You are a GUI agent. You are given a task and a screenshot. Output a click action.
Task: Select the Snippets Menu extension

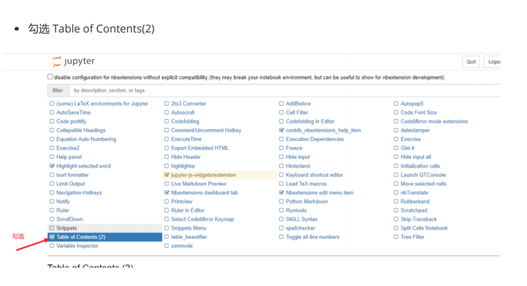coord(189,228)
